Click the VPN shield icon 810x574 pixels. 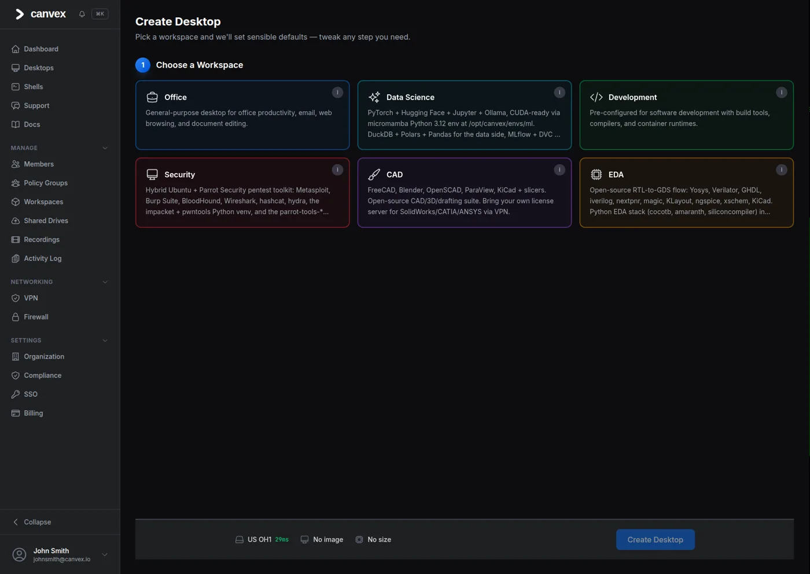coord(16,298)
